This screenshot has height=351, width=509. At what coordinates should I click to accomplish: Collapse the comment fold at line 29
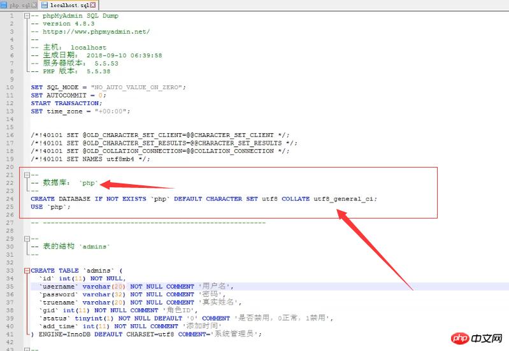tap(27, 238)
